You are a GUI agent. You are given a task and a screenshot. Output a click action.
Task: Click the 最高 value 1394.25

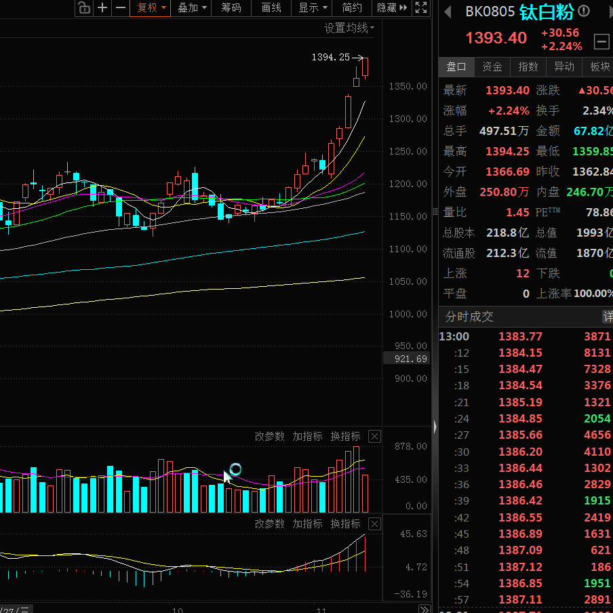[x=507, y=151]
